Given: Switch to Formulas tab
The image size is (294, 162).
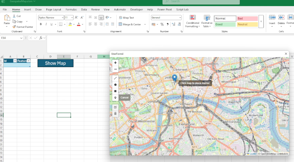Looking at the screenshot, I should (x=71, y=9).
